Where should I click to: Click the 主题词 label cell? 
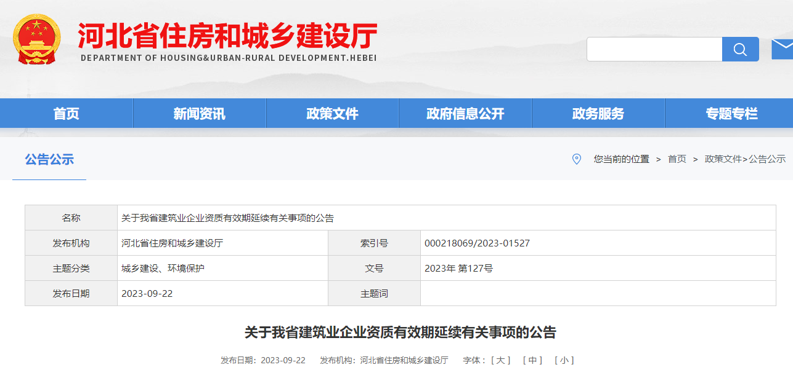pyautogui.click(x=374, y=294)
